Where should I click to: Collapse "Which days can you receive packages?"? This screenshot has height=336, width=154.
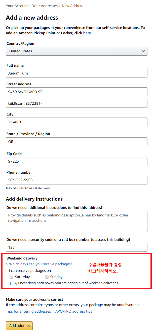tap(41, 264)
